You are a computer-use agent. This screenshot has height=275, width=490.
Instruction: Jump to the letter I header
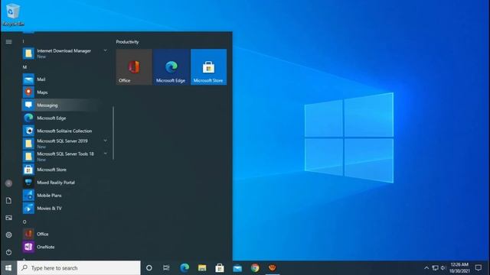23,41
